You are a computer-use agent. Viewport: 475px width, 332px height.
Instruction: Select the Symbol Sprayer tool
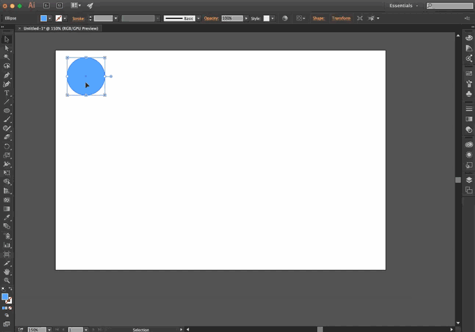[7, 236]
